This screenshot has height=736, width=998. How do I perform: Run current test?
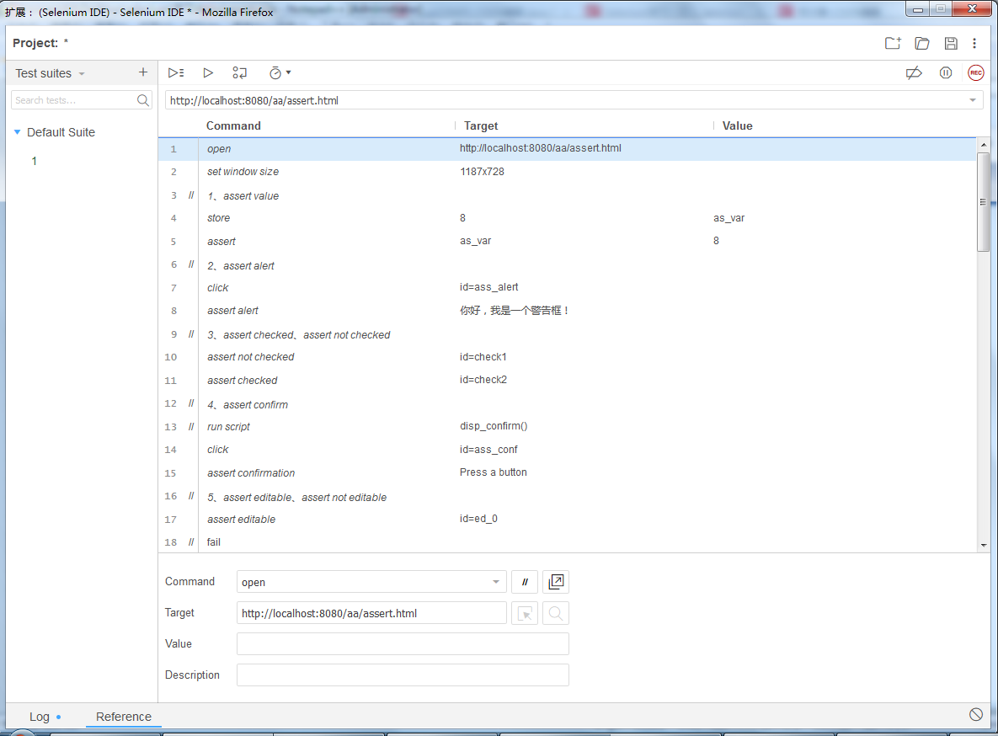tap(207, 72)
